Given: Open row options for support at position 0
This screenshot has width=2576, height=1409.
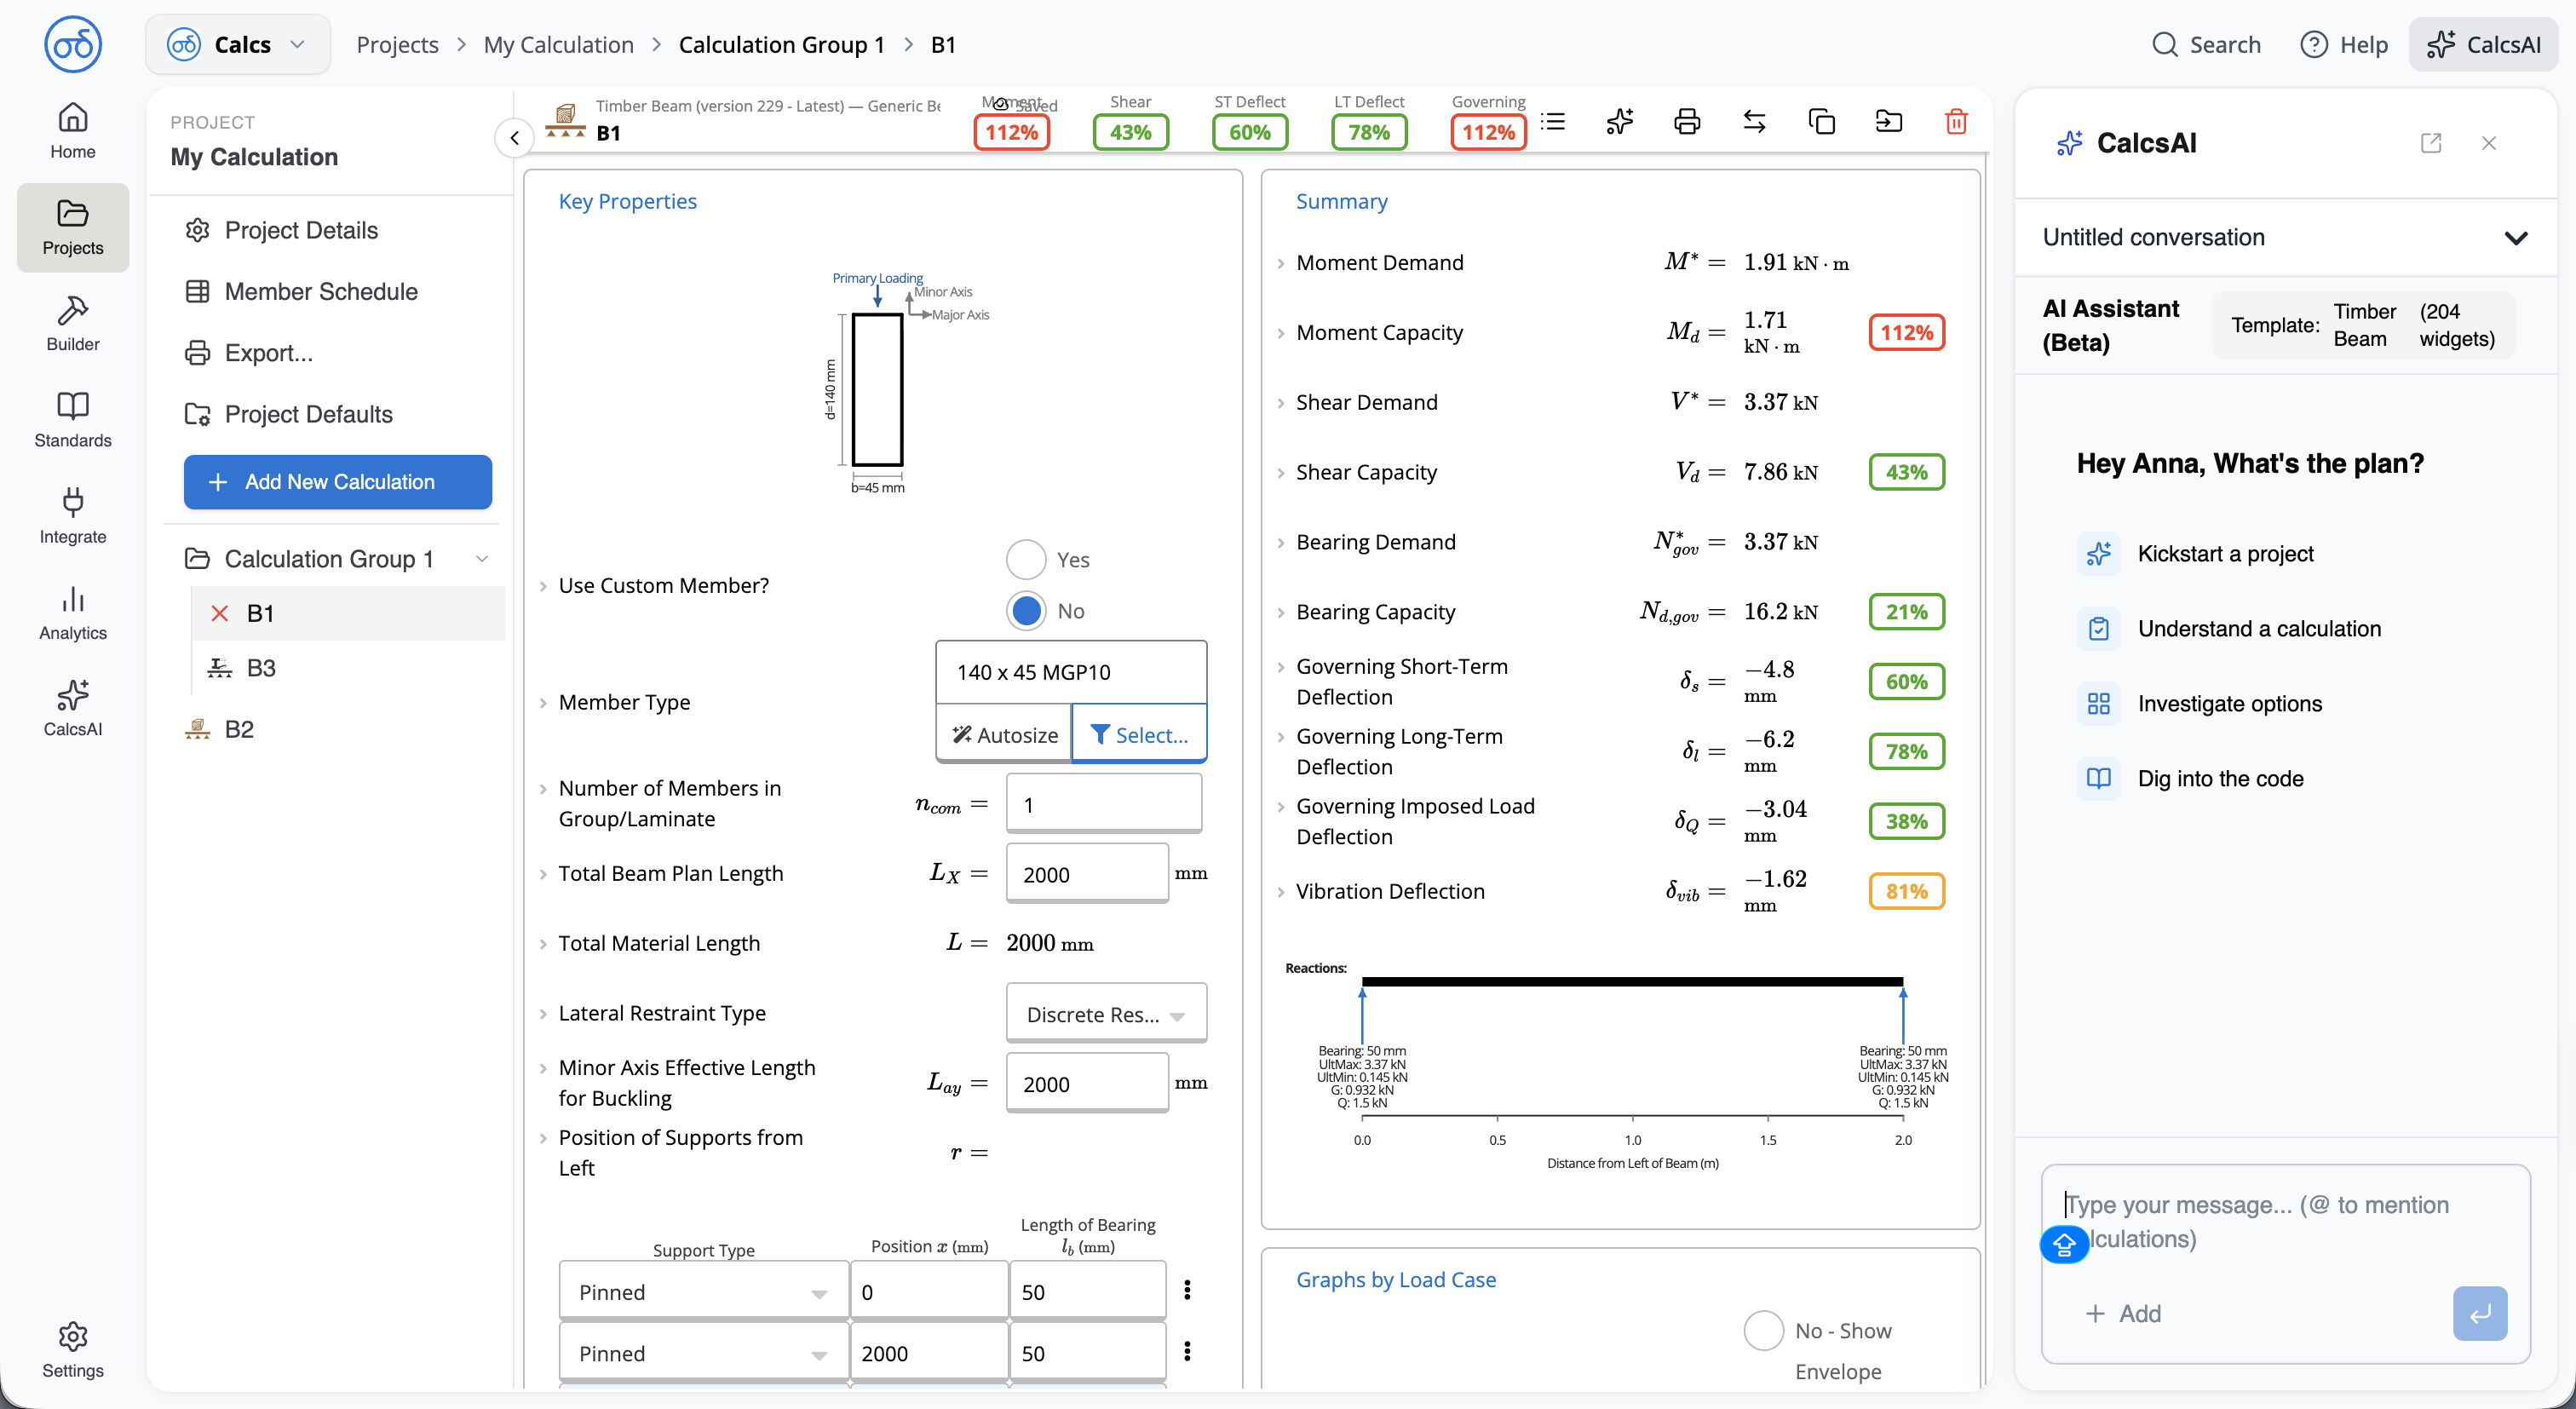Looking at the screenshot, I should point(1187,1290).
